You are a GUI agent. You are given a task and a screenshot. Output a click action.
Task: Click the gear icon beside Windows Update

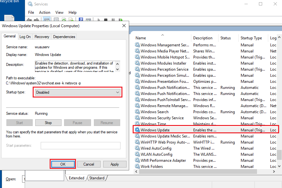[x=137, y=130]
